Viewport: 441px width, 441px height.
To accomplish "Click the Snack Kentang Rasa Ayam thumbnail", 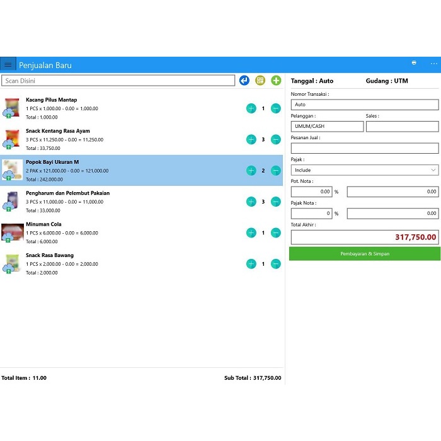I will tap(12, 139).
